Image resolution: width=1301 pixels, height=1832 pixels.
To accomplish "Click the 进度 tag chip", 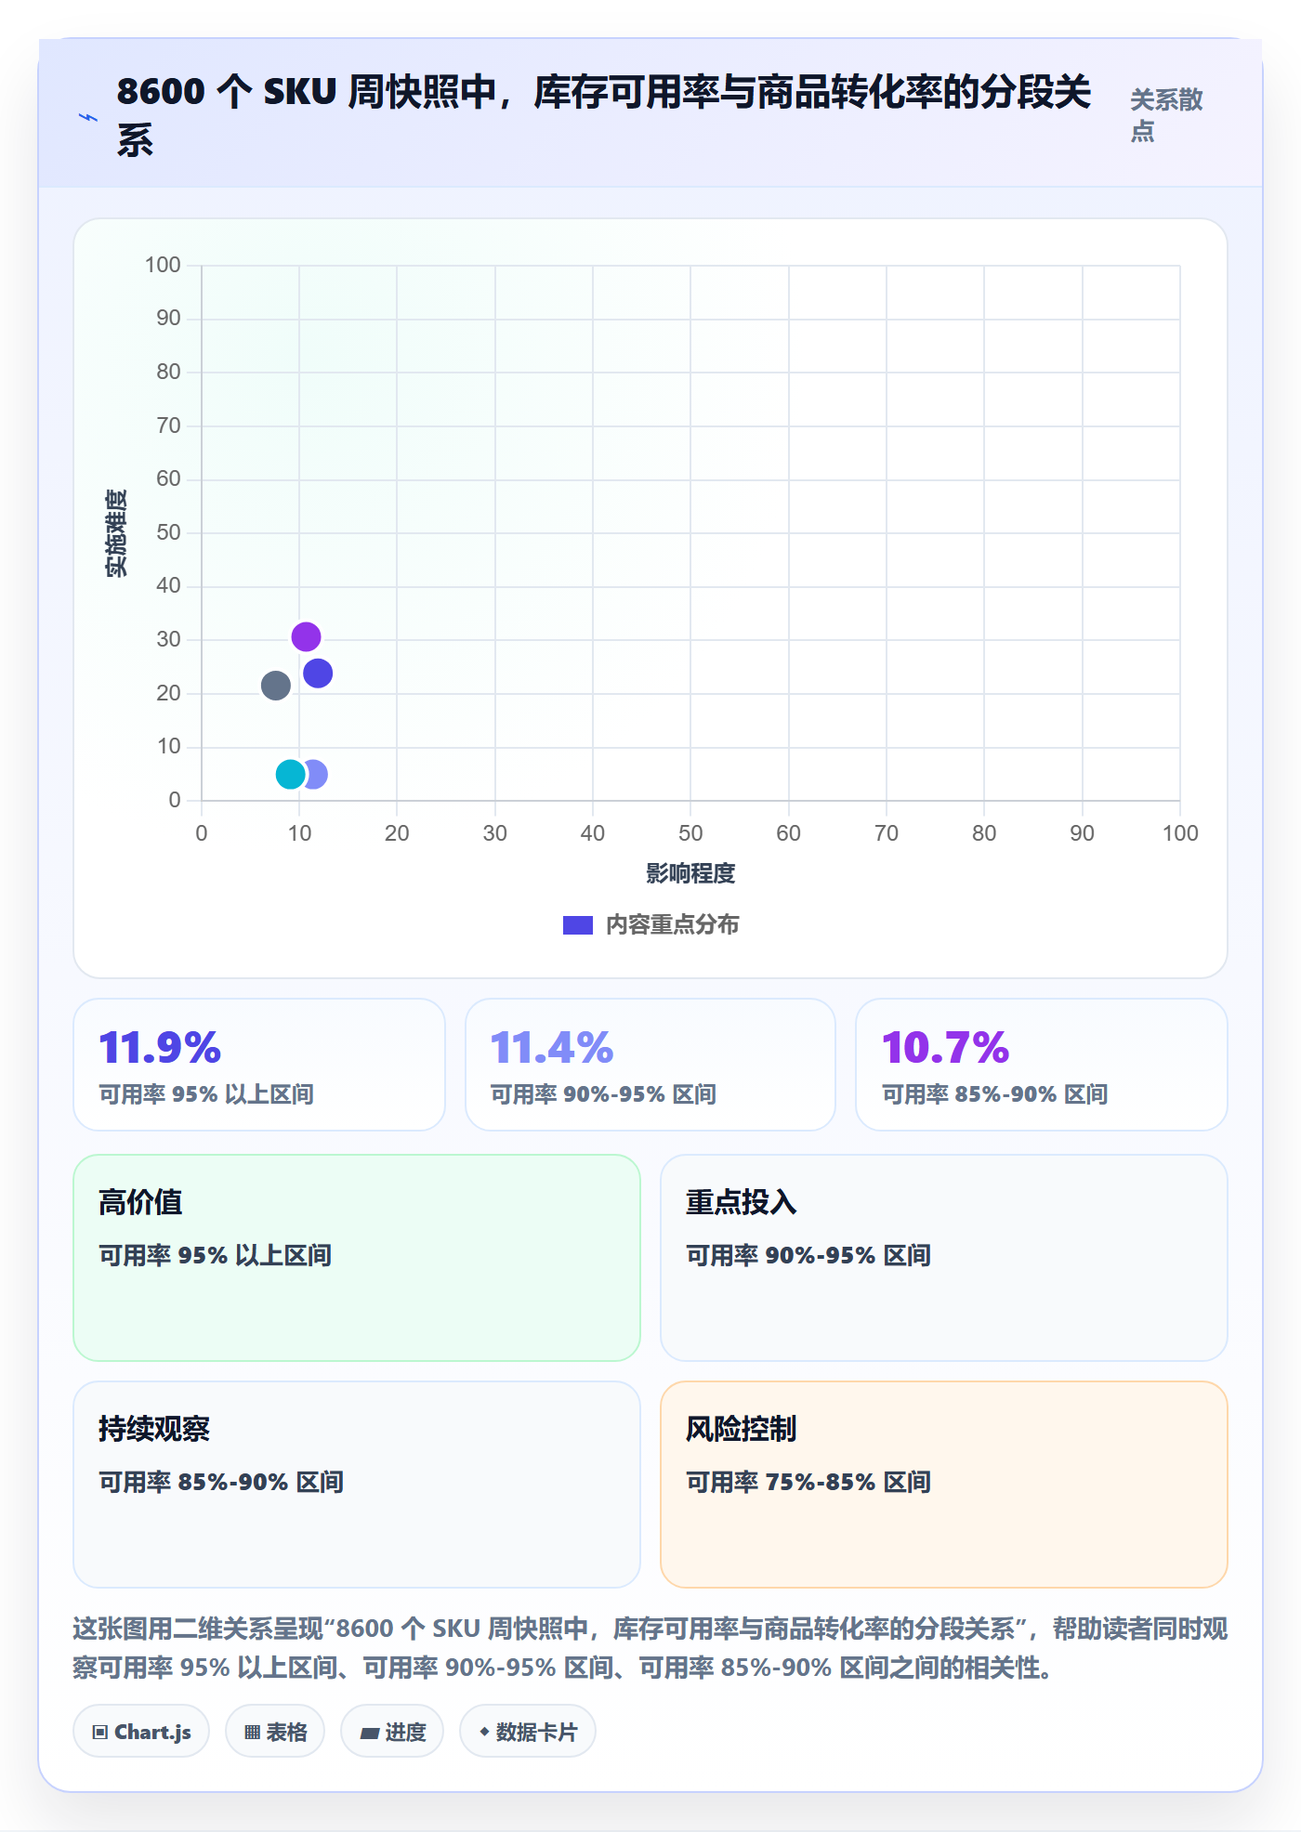I will click(x=392, y=1731).
